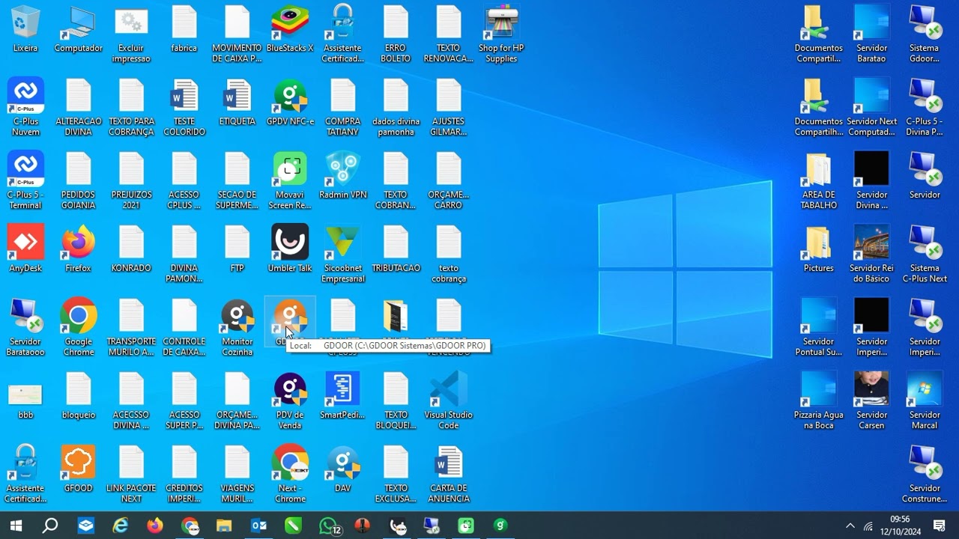Select the GFOOD desktop icon
The height and width of the screenshot is (539, 959).
pos(78,469)
